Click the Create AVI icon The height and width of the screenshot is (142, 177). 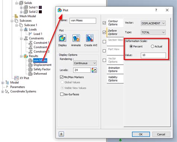pyautogui.click(x=90, y=38)
